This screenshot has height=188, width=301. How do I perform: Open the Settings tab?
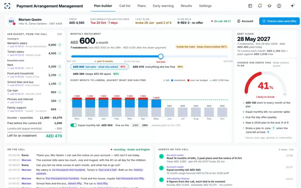(205, 6)
